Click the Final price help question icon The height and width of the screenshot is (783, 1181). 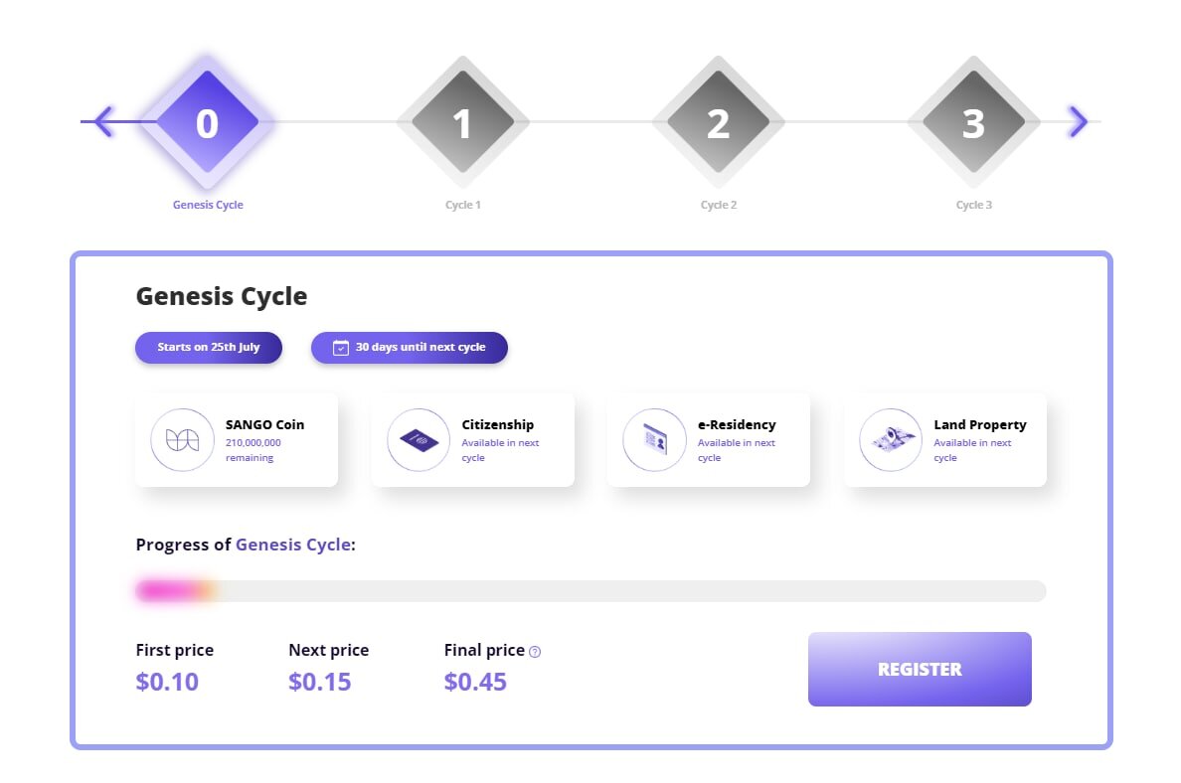(535, 652)
